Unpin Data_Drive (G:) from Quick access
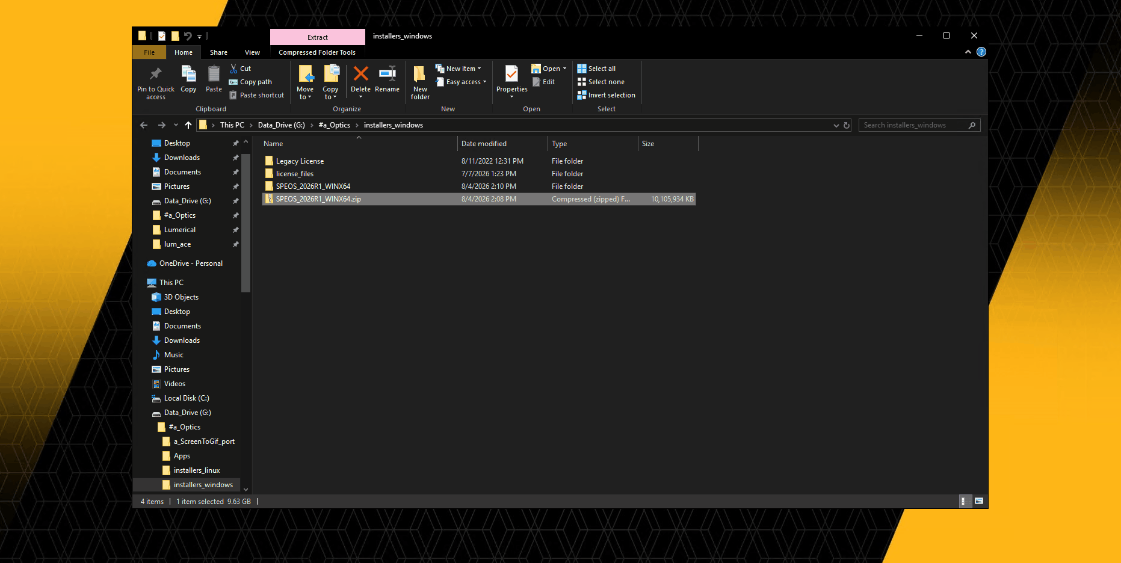The image size is (1121, 563). click(x=235, y=201)
